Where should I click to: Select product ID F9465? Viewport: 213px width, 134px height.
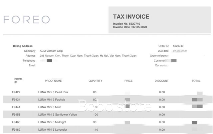pyautogui.click(x=16, y=122)
